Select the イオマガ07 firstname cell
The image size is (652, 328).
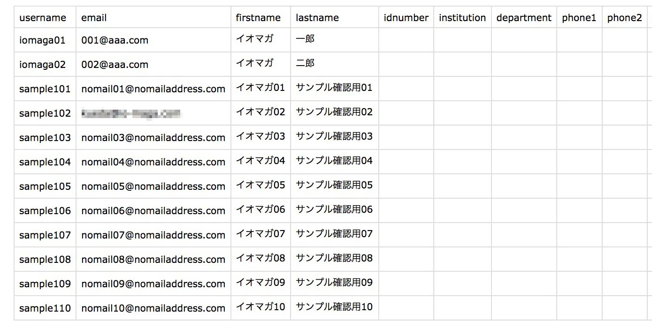pos(261,234)
